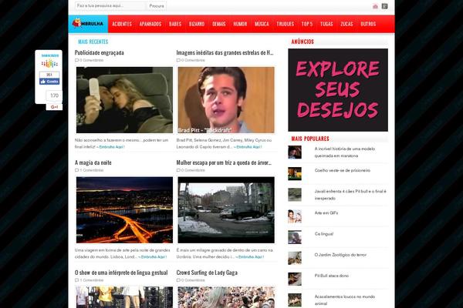Screen dimensions: 463x308
Task: Open popular post Coelho veste-se de prisioneiro
Action: (342, 170)
